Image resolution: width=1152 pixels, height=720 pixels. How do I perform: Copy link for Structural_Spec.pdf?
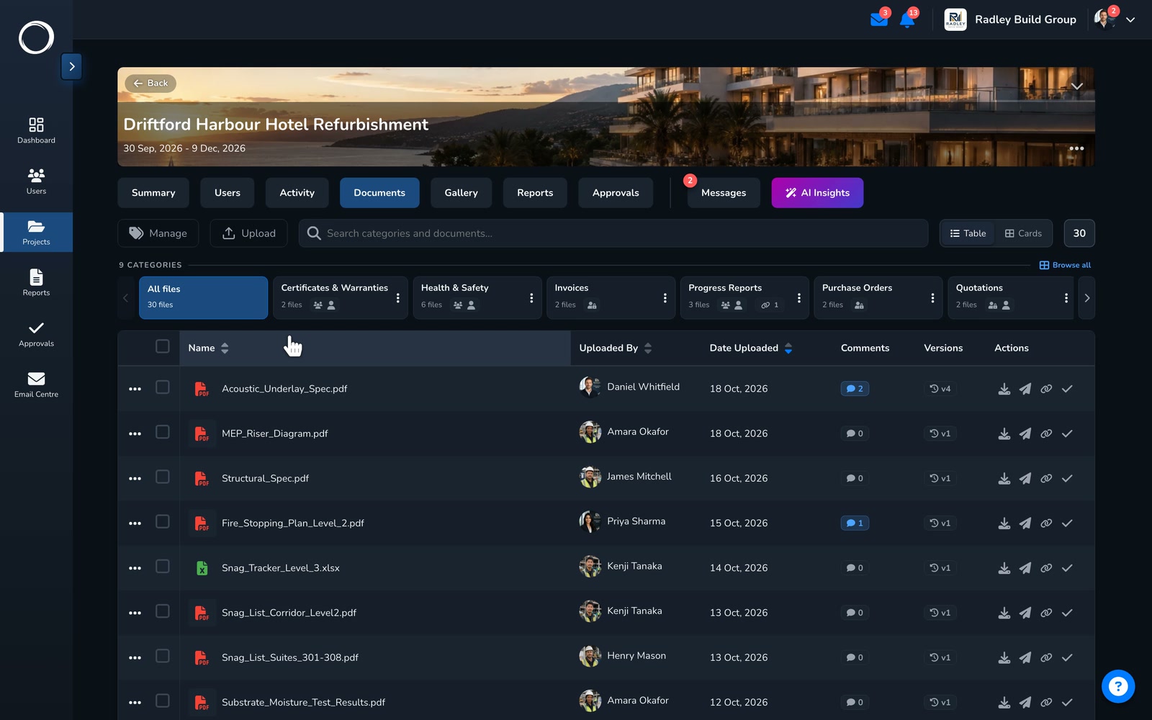[x=1046, y=478]
